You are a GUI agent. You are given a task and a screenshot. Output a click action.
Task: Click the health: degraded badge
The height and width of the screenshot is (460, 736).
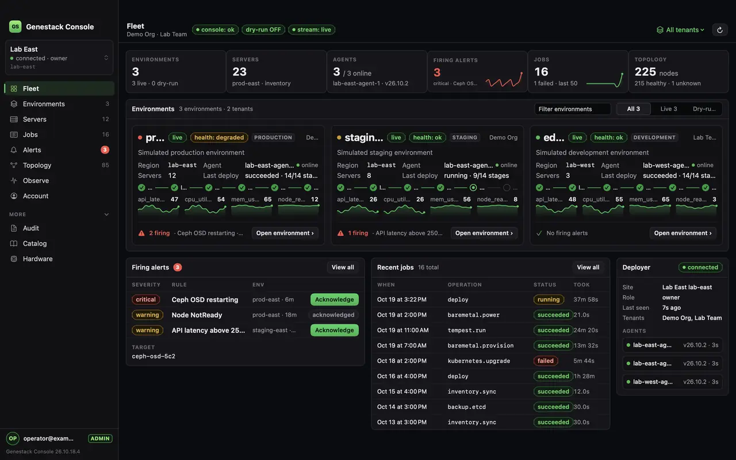219,137
